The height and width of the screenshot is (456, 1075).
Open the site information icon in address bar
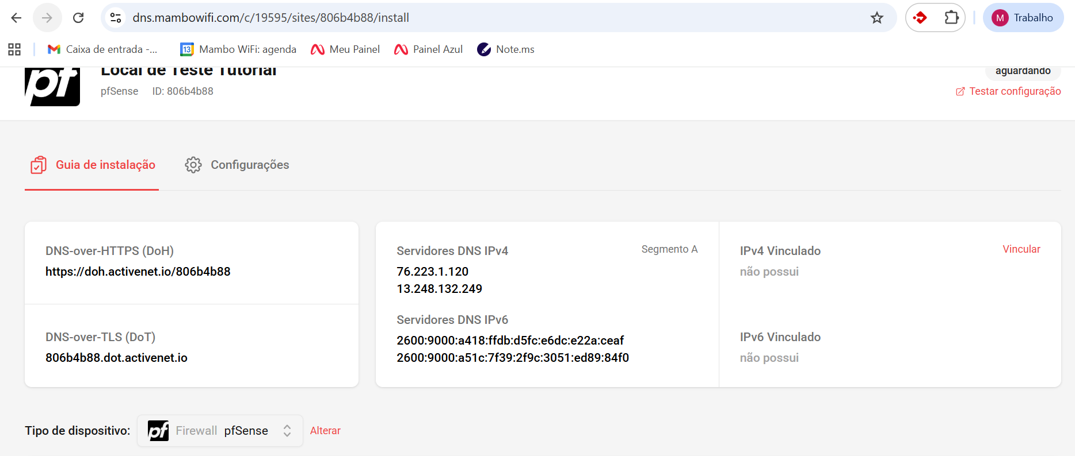click(x=116, y=18)
